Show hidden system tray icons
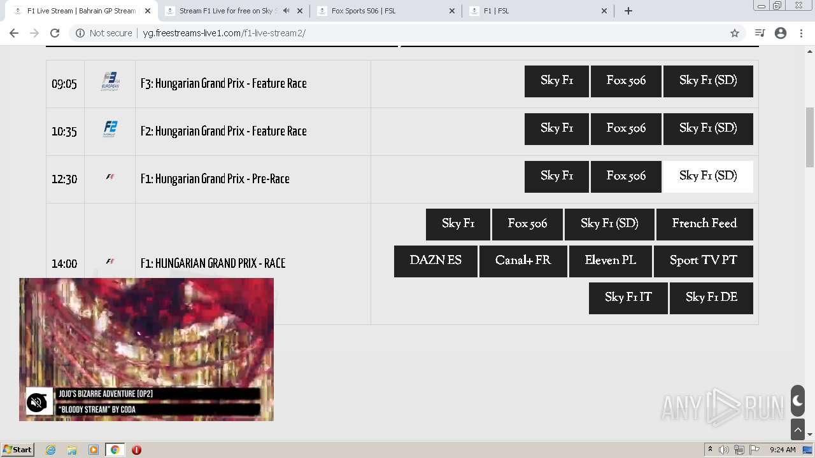The width and height of the screenshot is (815, 458). (x=710, y=450)
